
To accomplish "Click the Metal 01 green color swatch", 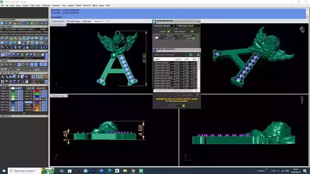I will click(13, 91).
